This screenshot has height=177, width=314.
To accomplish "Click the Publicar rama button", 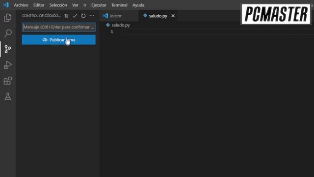I will (59, 40).
